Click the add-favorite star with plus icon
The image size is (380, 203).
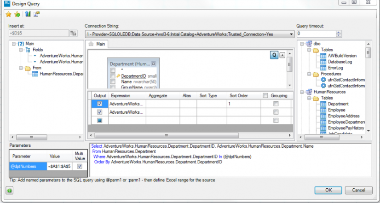[17, 14]
